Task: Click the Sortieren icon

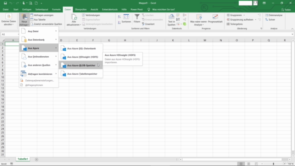Action: (126, 17)
